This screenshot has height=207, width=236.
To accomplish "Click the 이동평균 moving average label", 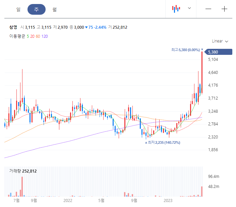I will click(17, 36).
